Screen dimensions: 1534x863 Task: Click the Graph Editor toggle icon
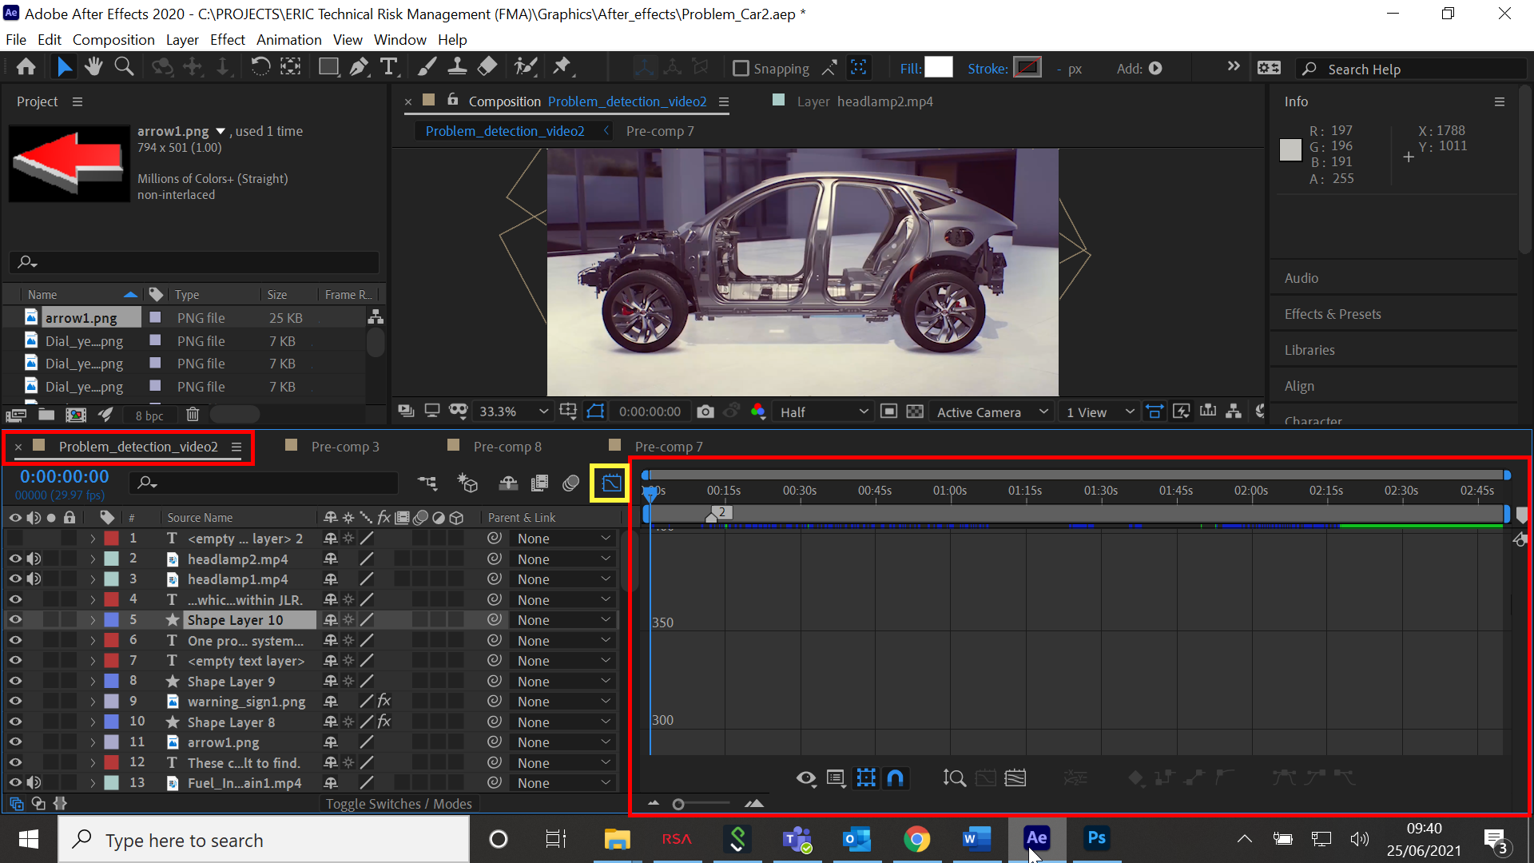pos(610,483)
